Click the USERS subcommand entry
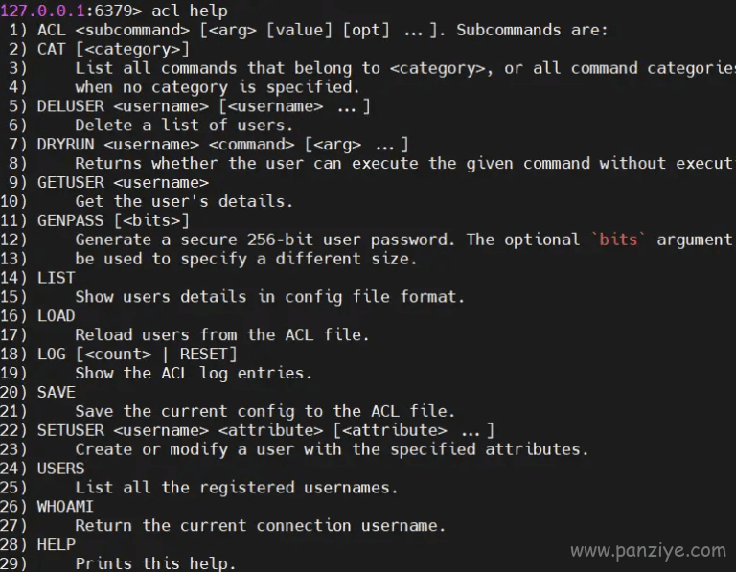Image resolution: width=736 pixels, height=572 pixels. [x=60, y=469]
